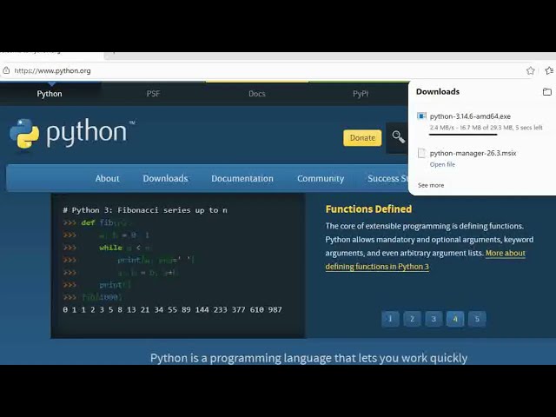Show slide 5 of the code carousel

pyautogui.click(x=477, y=319)
